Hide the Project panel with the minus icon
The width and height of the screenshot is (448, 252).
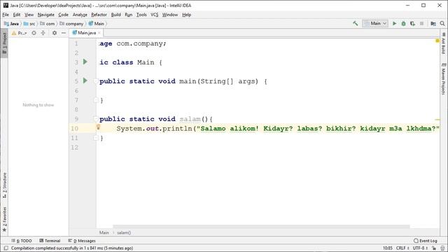coord(64,33)
